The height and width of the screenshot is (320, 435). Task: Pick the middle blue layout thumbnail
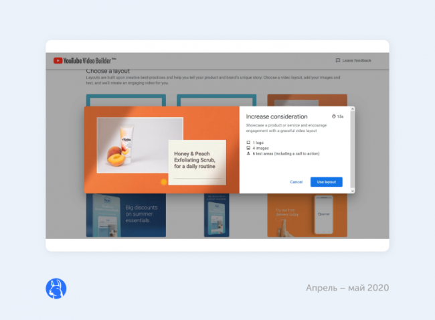tap(216, 216)
